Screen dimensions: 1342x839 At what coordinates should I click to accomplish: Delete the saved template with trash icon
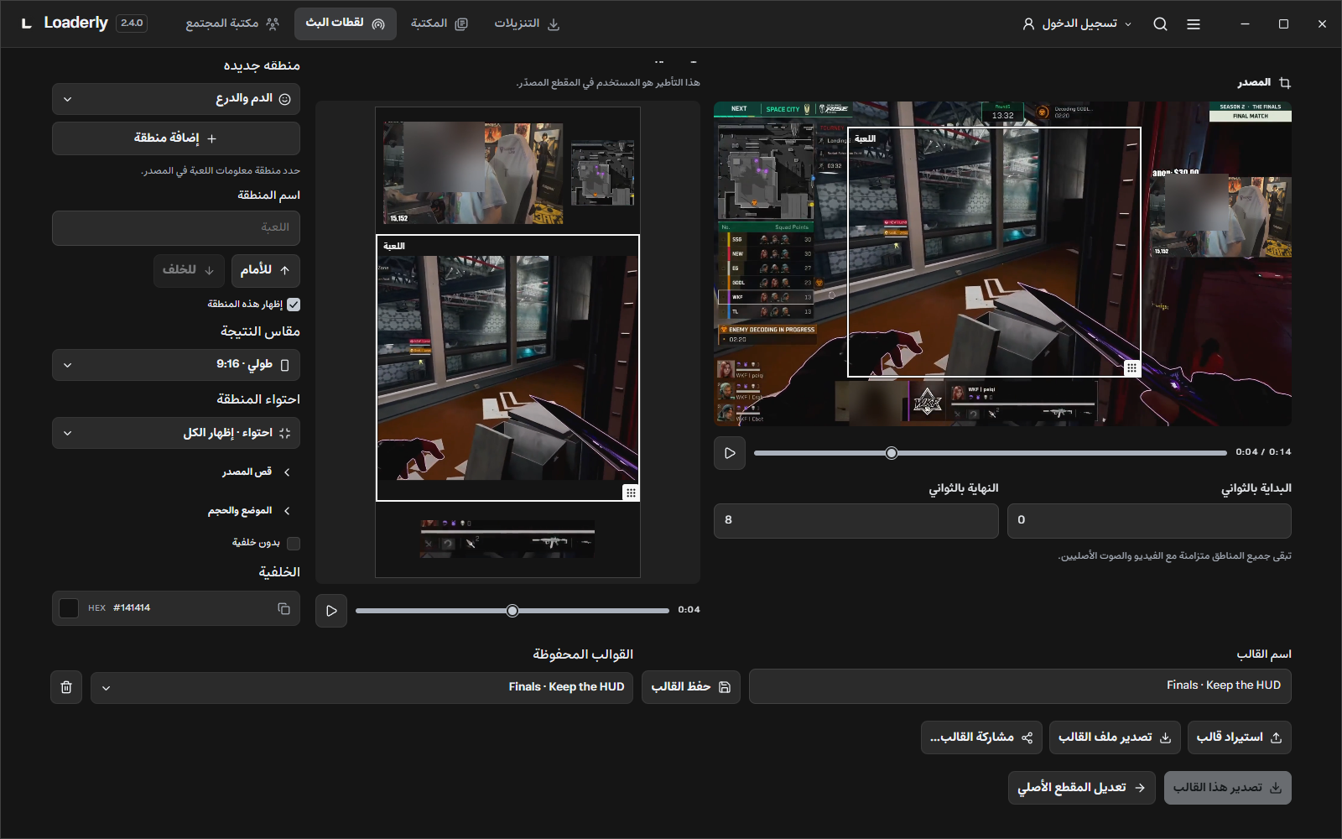[x=66, y=687]
